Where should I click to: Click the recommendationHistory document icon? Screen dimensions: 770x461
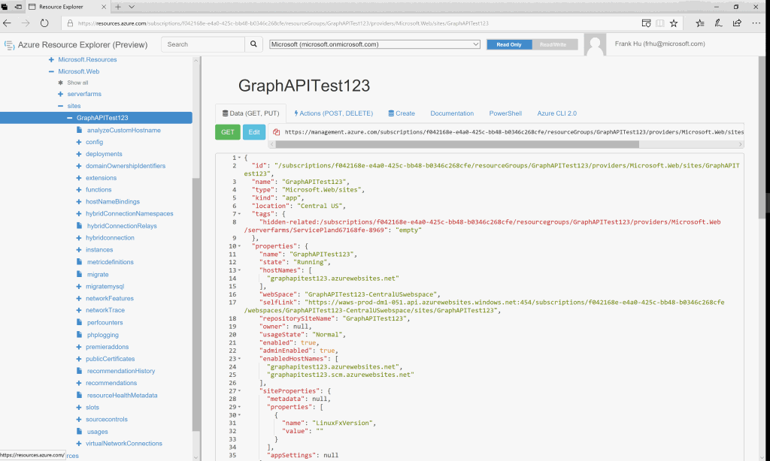click(79, 371)
